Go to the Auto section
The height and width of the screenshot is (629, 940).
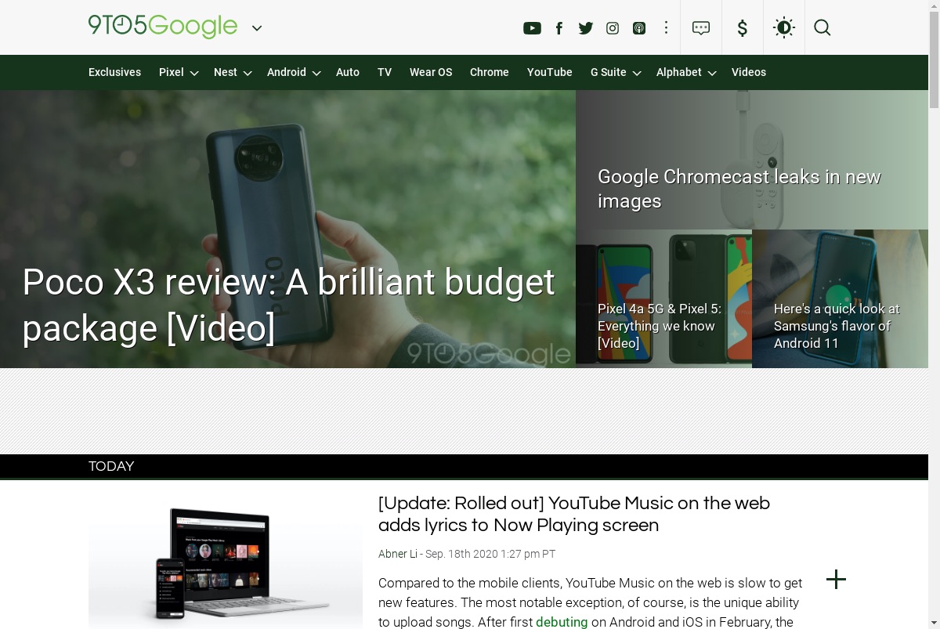point(348,72)
